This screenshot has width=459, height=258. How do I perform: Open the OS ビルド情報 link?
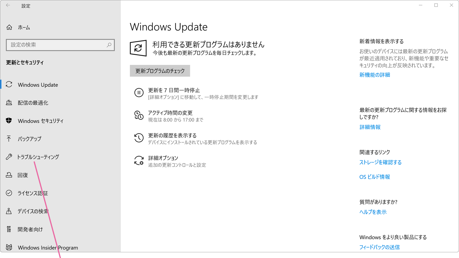pyautogui.click(x=374, y=177)
